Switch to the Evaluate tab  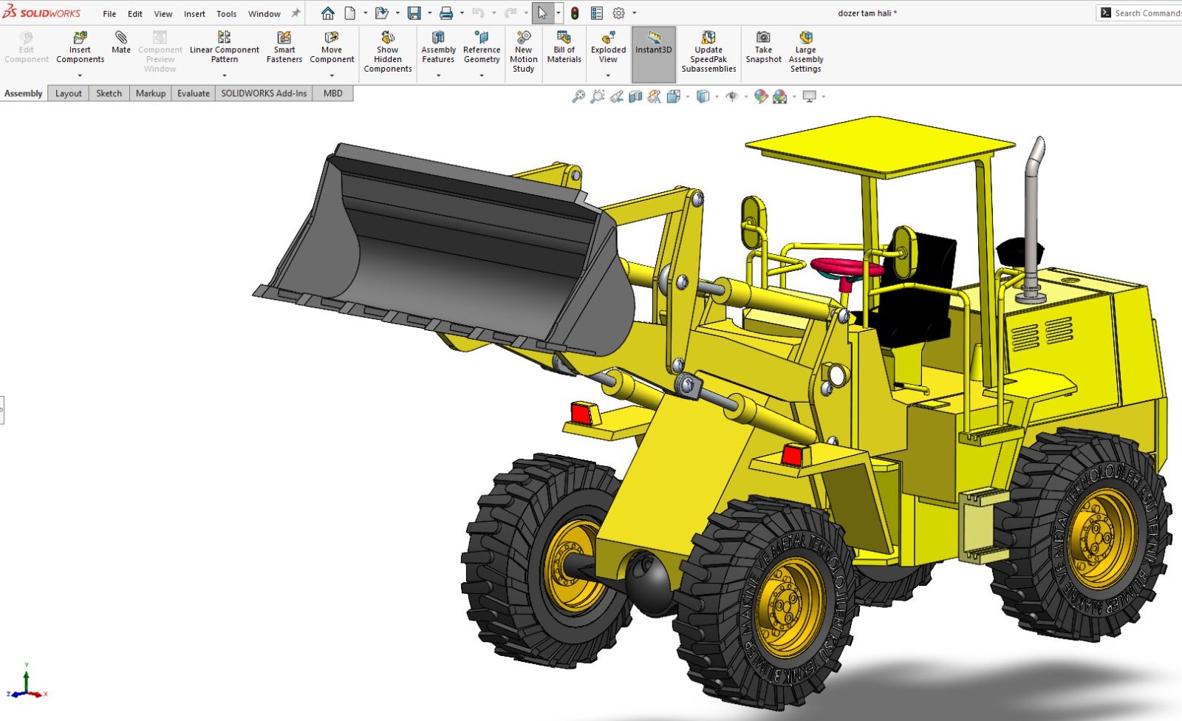click(x=193, y=93)
